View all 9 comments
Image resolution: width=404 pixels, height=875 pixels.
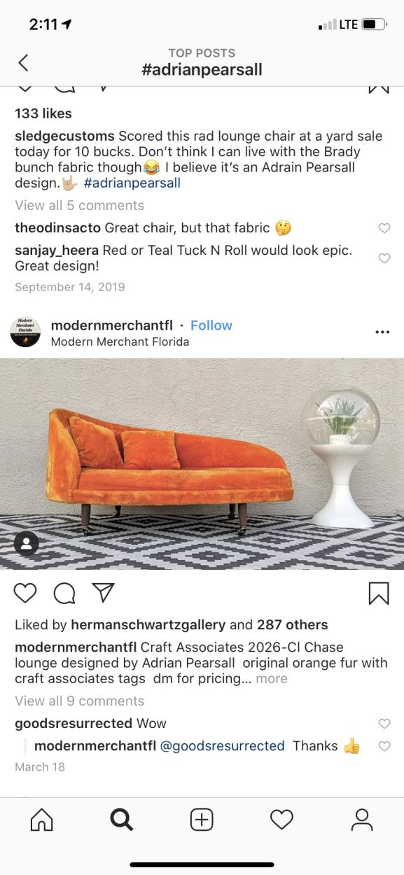[x=80, y=701]
